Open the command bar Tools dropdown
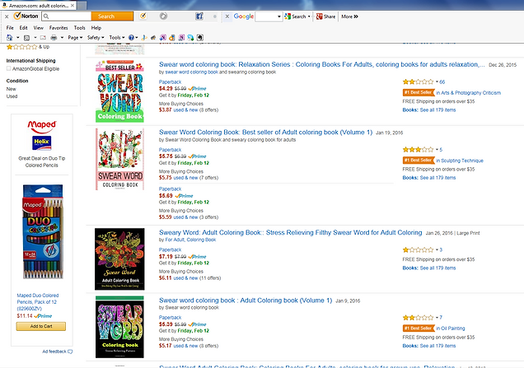 117,38
